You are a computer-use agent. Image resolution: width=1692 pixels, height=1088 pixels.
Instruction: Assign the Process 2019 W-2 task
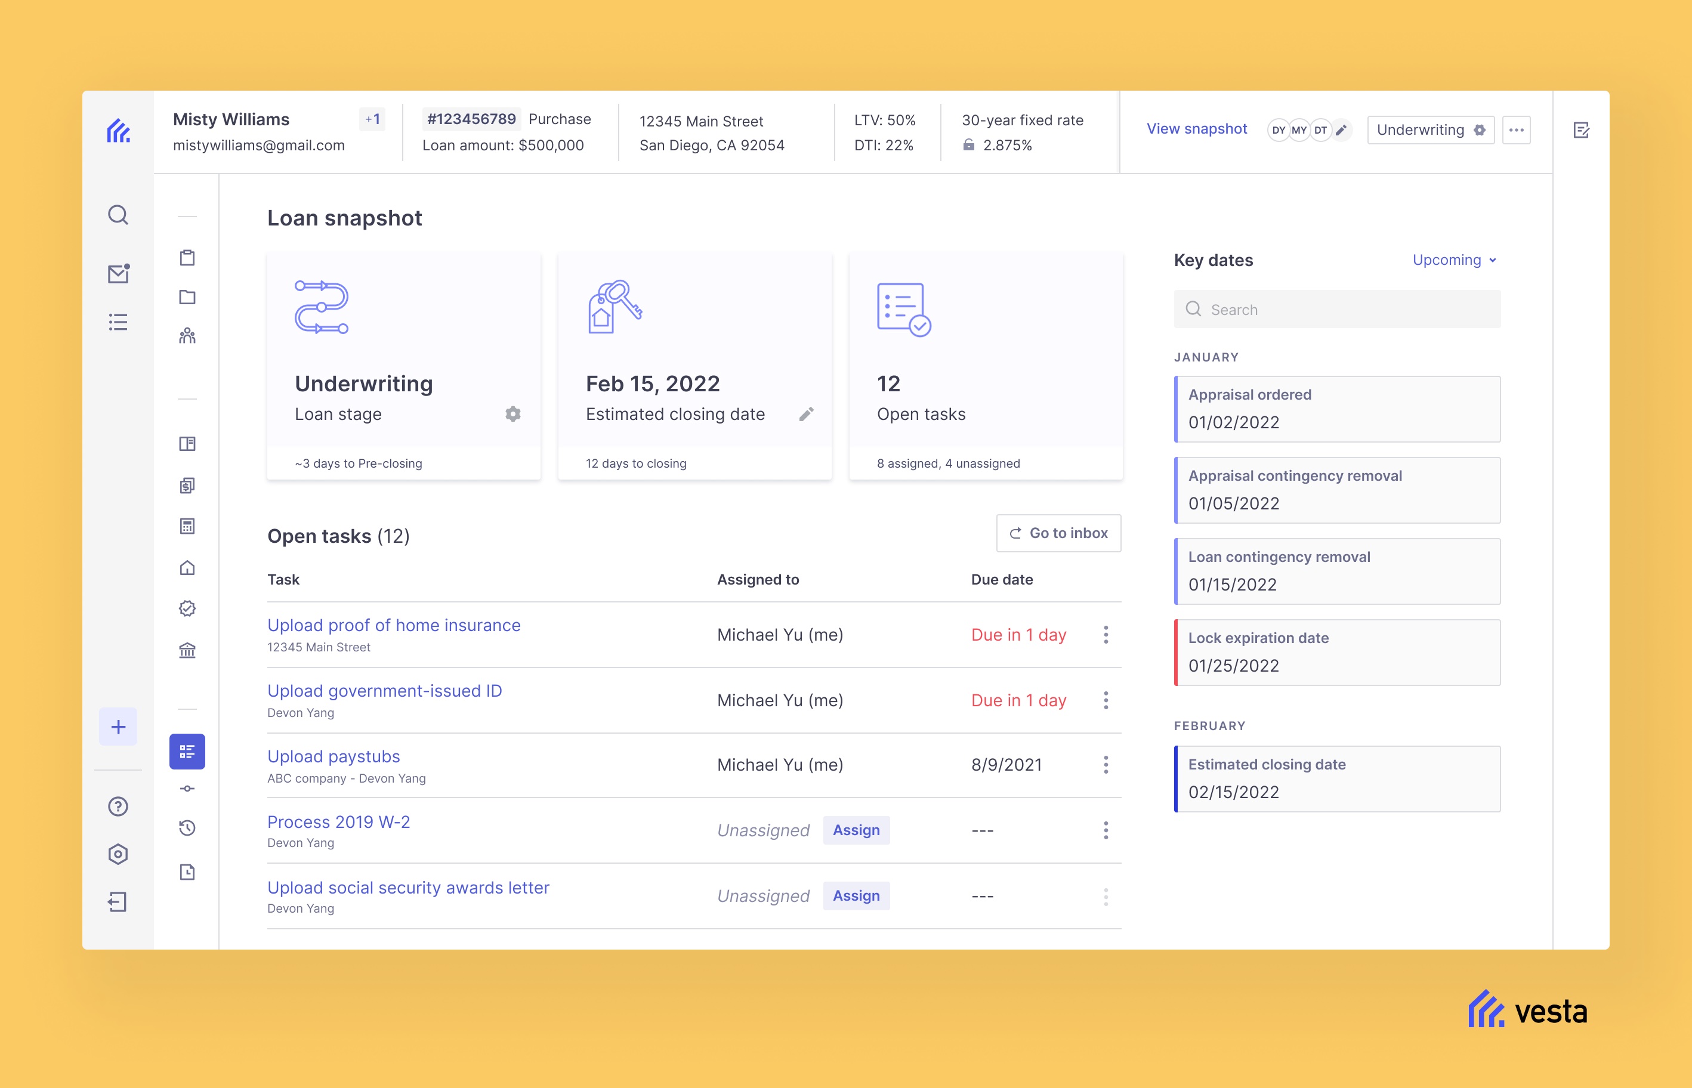click(856, 830)
